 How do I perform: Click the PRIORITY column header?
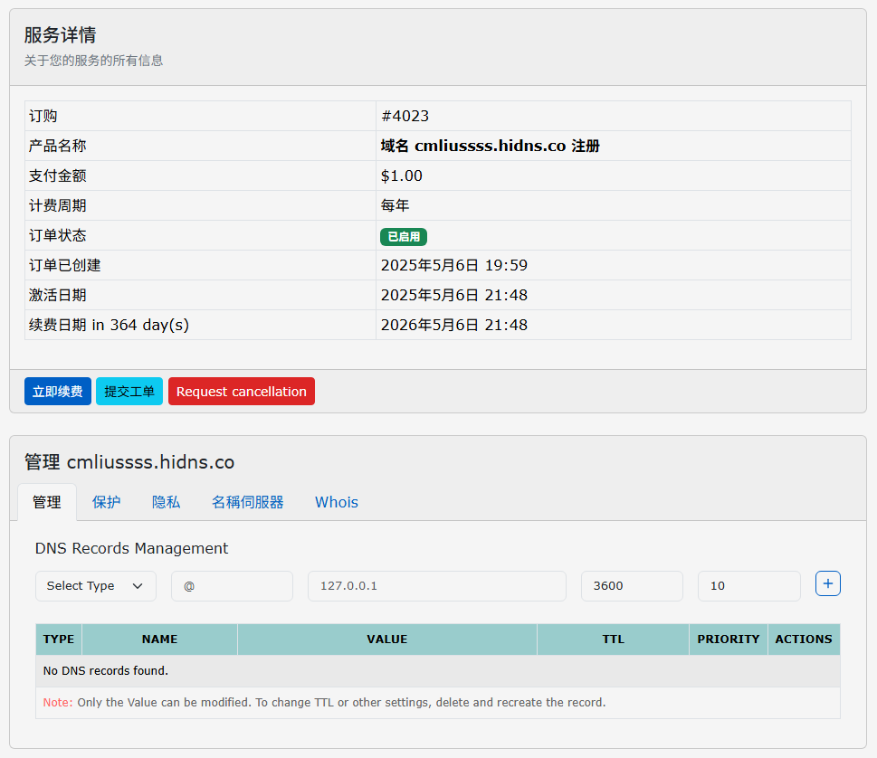728,640
